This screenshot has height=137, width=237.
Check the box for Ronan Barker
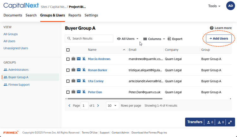68,70
